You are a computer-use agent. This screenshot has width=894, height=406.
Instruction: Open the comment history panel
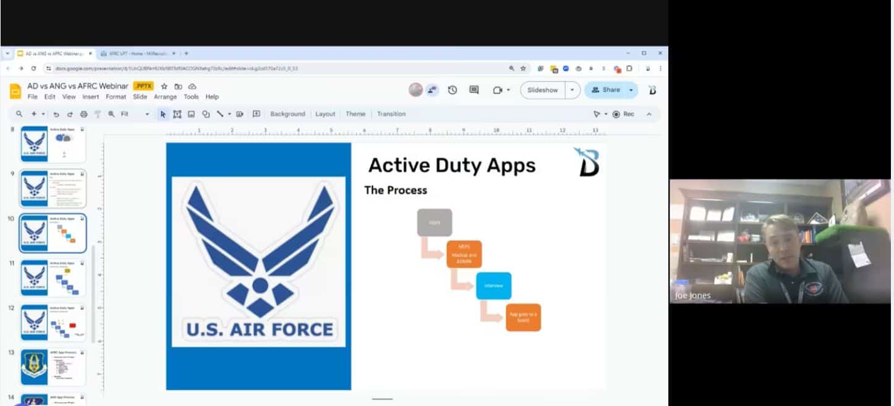tap(474, 90)
